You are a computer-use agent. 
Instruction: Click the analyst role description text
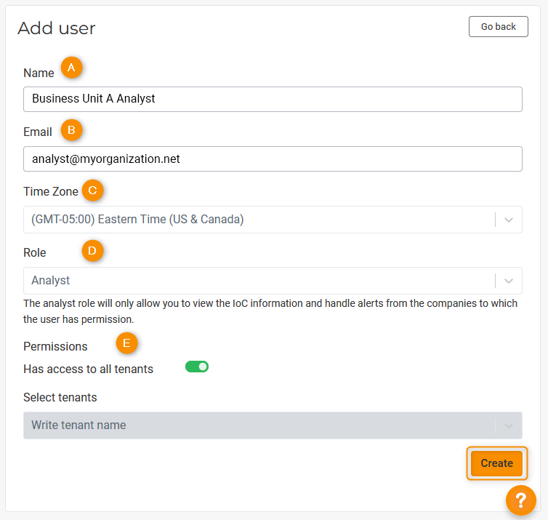(x=270, y=311)
